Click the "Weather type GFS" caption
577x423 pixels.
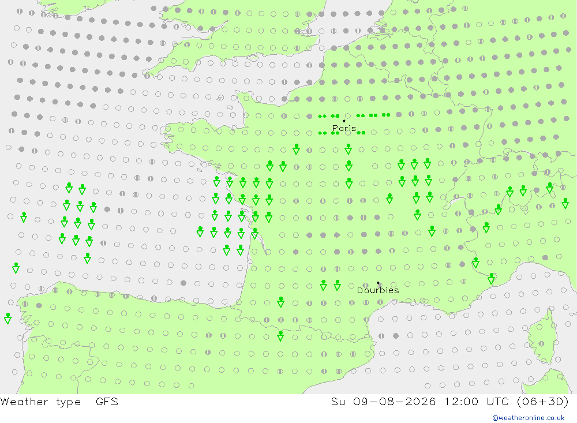coord(59,402)
